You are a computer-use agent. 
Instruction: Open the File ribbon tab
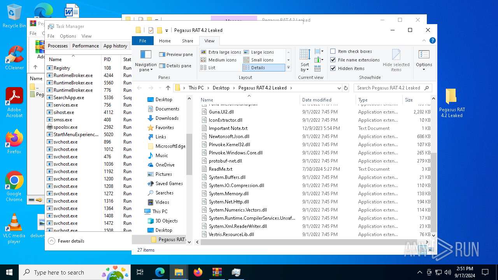coord(143,41)
